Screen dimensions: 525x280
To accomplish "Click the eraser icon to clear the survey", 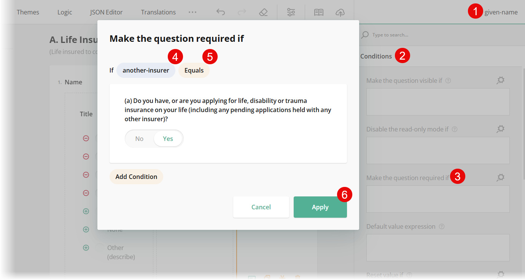I will point(263,12).
